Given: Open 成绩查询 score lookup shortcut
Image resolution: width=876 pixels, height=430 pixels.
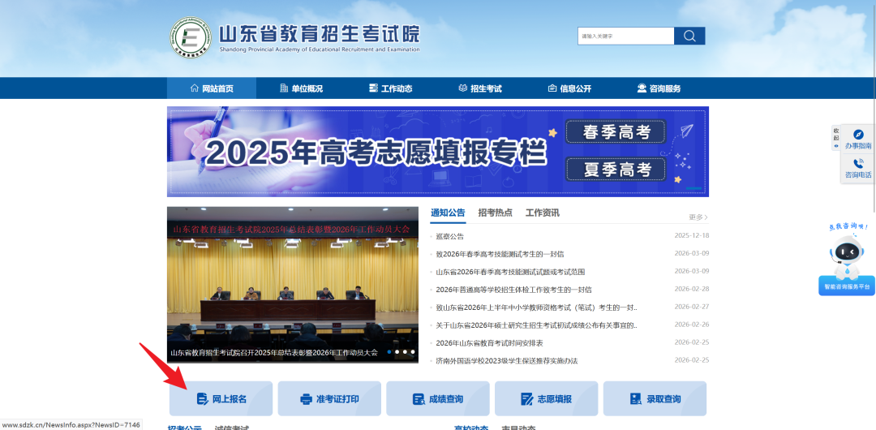Looking at the screenshot, I should coord(438,399).
